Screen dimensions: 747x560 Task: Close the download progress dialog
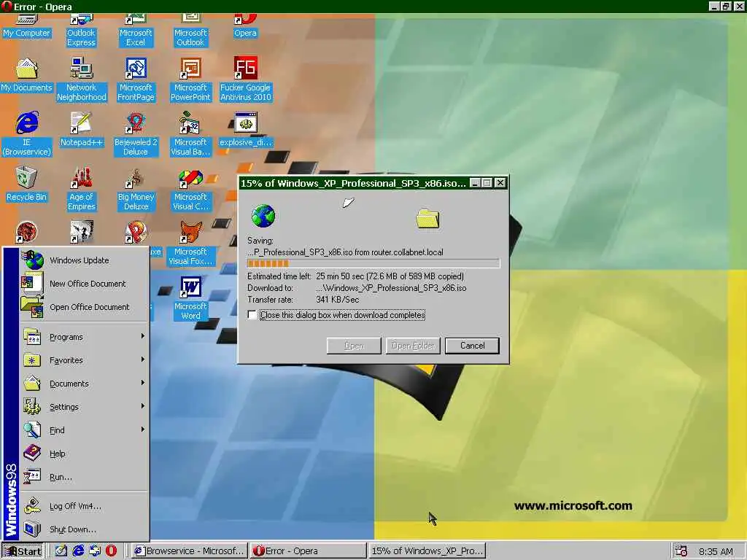pos(500,183)
